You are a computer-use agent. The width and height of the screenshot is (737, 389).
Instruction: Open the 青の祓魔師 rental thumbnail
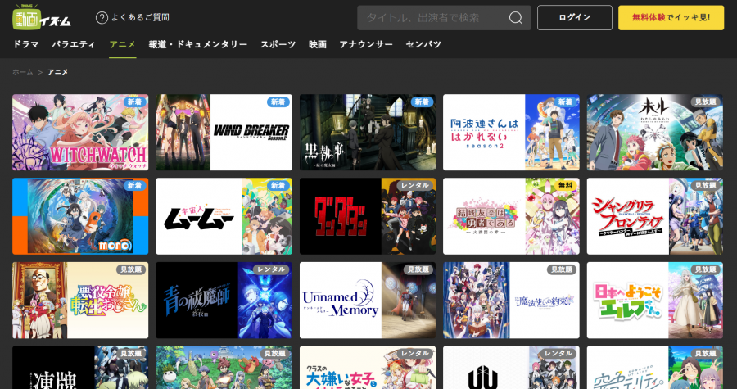click(x=224, y=301)
